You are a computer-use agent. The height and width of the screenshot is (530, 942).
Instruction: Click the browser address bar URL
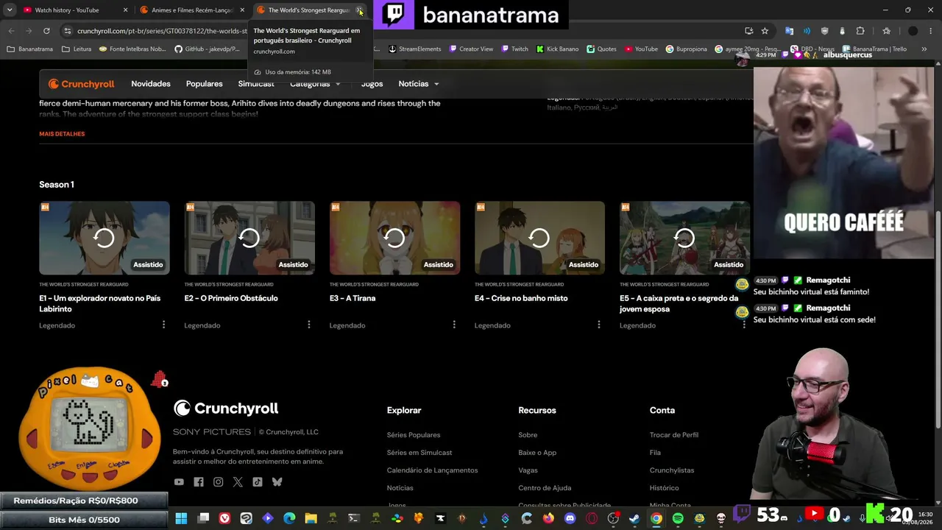click(x=162, y=31)
